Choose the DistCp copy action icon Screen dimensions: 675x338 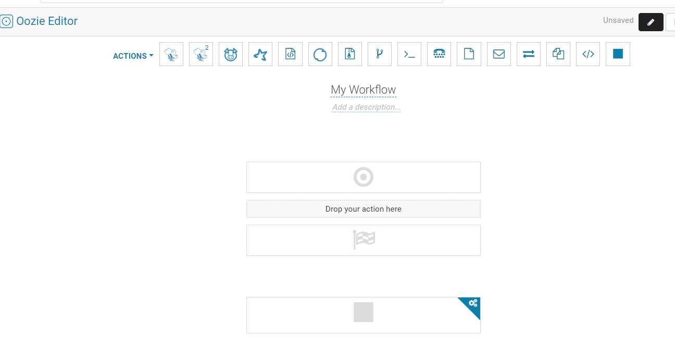point(558,54)
